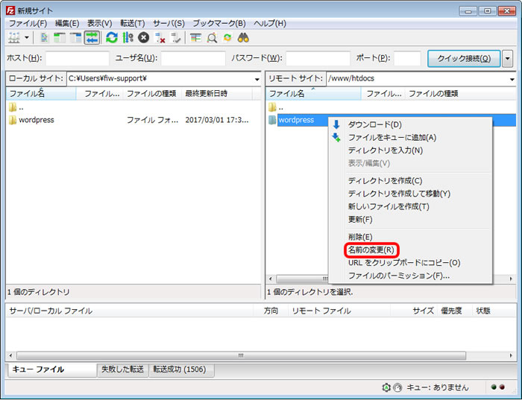Image resolution: width=522 pixels, height=400 pixels.
Task: Expand the Site Manager dropdown arrow
Action: pyautogui.click(x=27, y=37)
